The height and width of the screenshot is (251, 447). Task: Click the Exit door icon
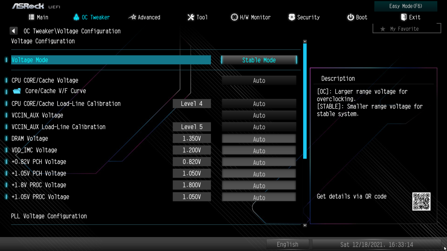(404, 17)
